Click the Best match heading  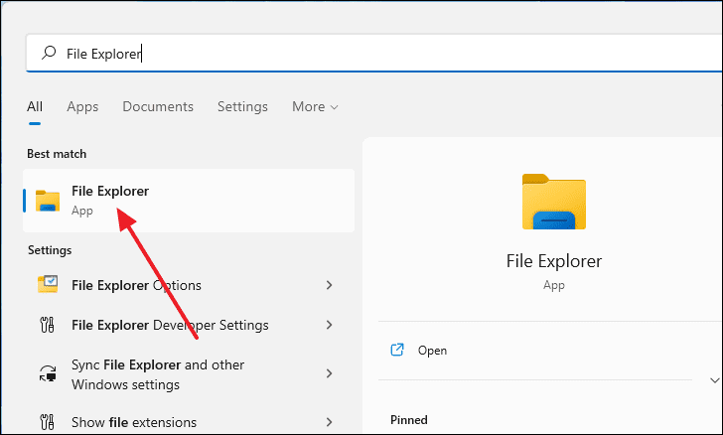(57, 154)
